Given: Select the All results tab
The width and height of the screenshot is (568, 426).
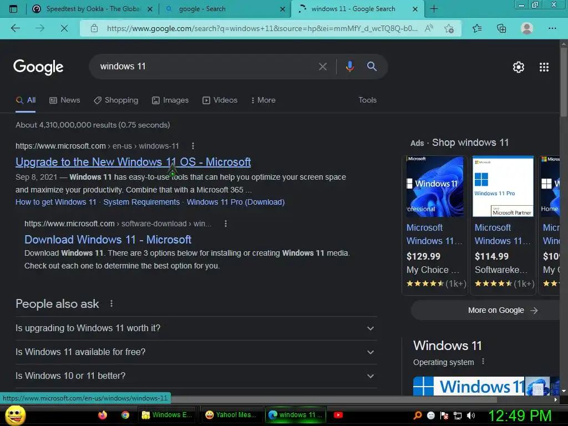Looking at the screenshot, I should point(26,100).
